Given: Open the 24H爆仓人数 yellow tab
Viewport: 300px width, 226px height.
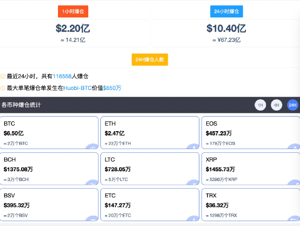Looking at the screenshot, I should pyautogui.click(x=150, y=60).
